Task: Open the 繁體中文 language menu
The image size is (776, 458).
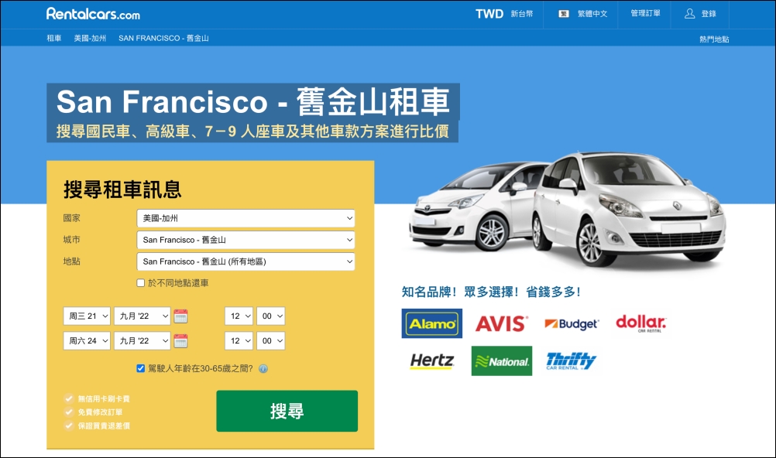Action: tap(592, 14)
